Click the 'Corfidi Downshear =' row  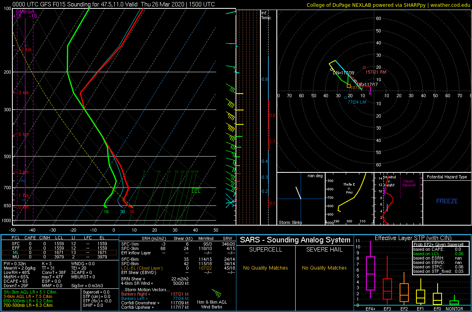pos(155,303)
